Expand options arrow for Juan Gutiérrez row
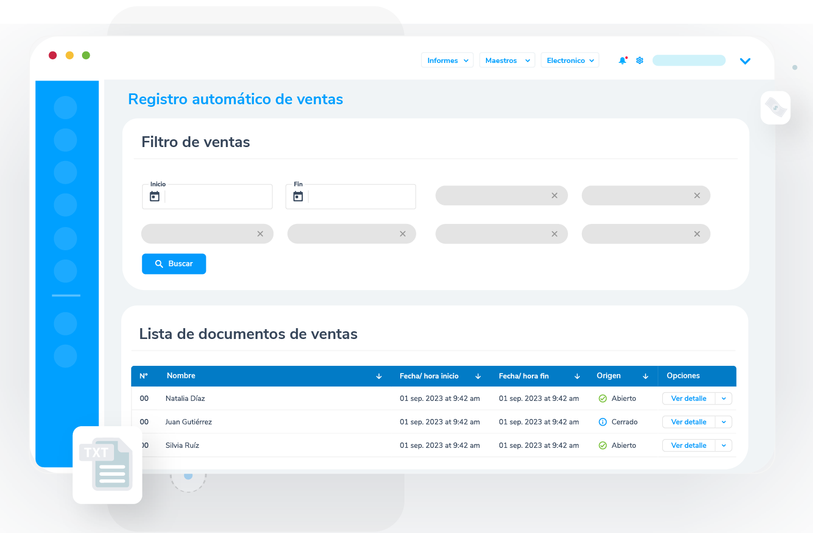813x533 pixels. coord(724,422)
